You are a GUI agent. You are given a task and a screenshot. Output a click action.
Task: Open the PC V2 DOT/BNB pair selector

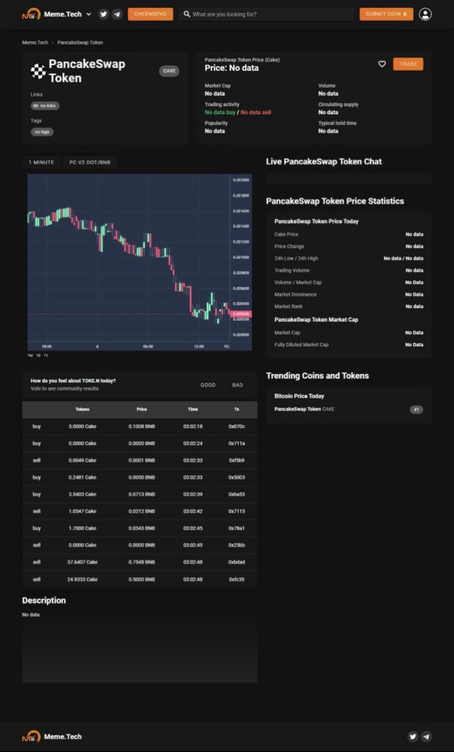(x=90, y=162)
